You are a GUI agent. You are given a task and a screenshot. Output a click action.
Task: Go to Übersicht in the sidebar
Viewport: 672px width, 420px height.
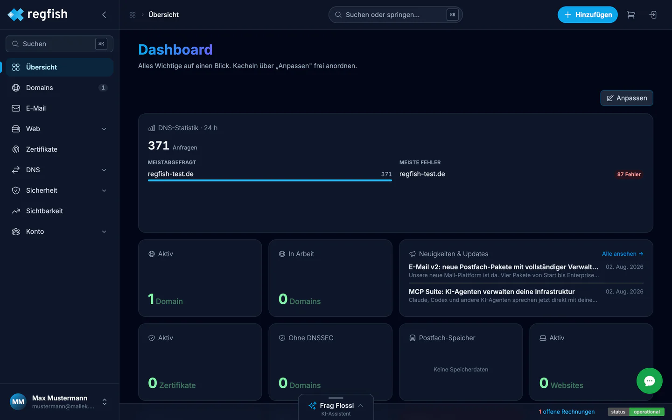coord(60,67)
